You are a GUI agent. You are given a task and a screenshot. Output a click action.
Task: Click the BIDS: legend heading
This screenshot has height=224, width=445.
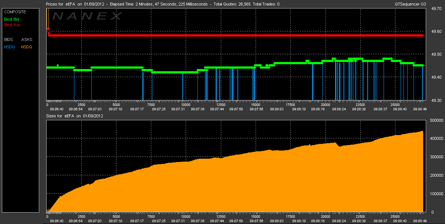pyautogui.click(x=9, y=39)
